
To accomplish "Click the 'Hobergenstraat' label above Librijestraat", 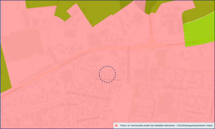I will coord(176,88).
